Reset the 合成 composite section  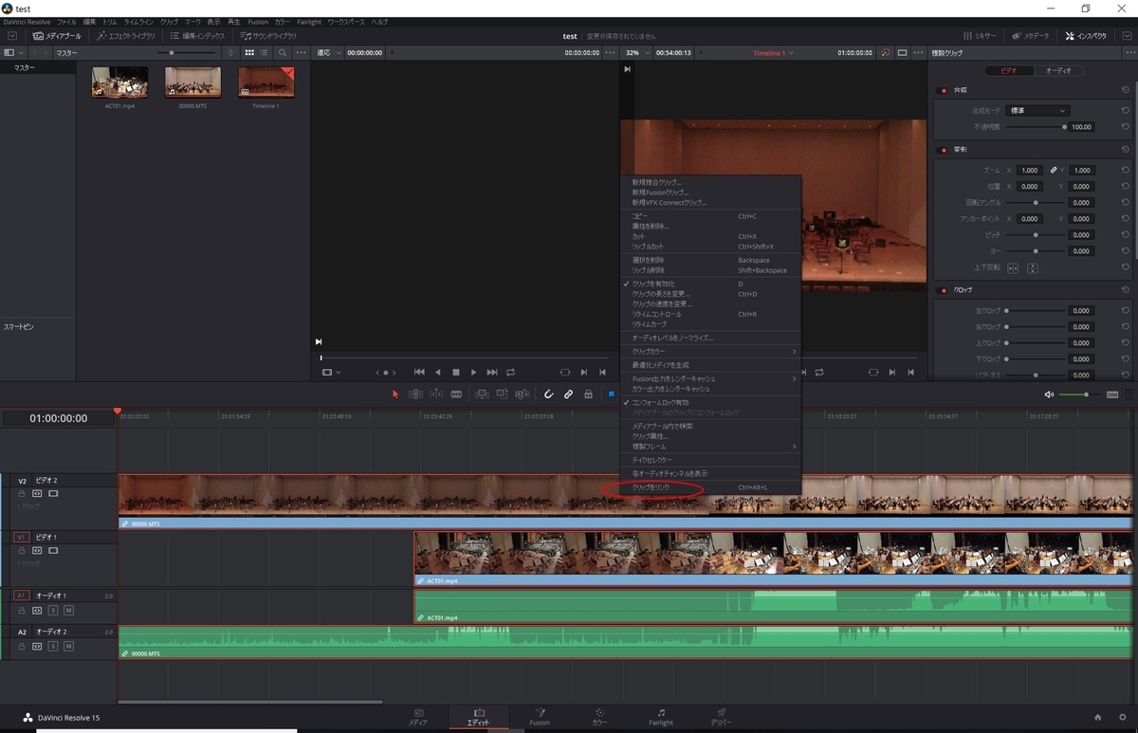(x=1125, y=90)
